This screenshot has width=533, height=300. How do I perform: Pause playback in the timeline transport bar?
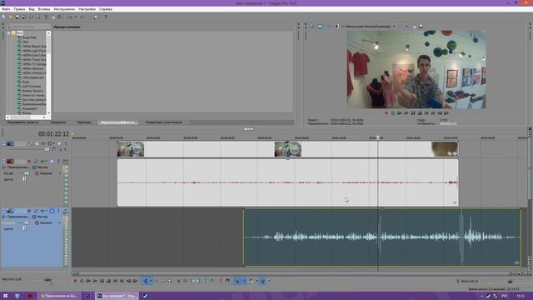pyautogui.click(x=102, y=281)
